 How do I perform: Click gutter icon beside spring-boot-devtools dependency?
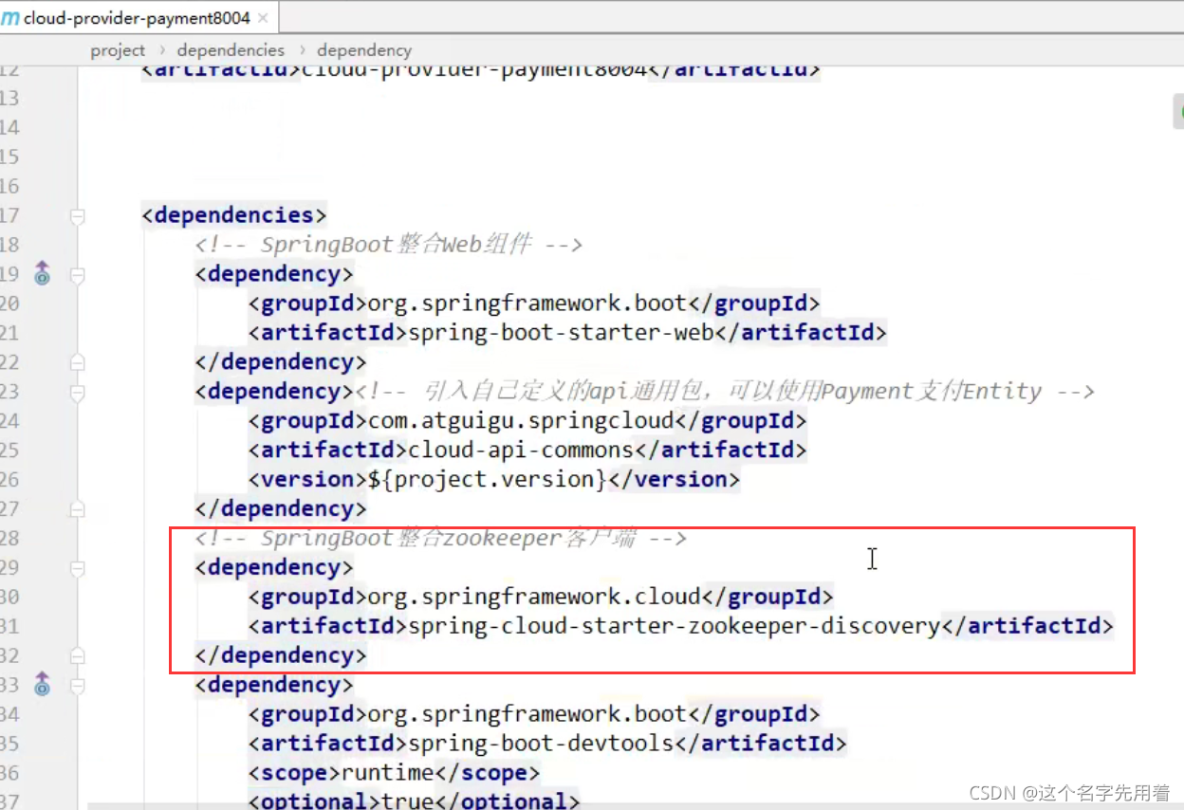pyautogui.click(x=42, y=685)
